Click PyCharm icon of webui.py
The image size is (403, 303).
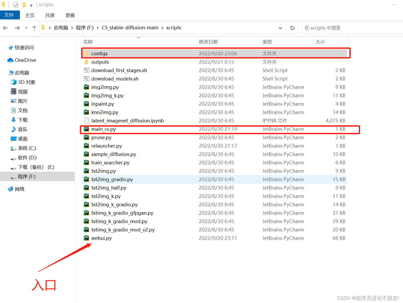point(87,238)
